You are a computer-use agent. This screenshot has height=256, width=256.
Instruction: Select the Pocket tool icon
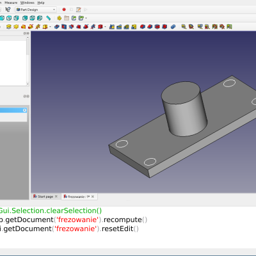[x=57, y=27]
